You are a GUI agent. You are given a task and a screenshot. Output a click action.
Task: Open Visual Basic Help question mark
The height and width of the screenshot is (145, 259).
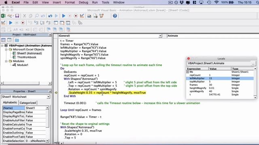(115, 16)
